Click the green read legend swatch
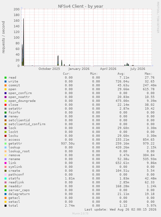The width and height of the screenshot is (161, 217). point(6,78)
